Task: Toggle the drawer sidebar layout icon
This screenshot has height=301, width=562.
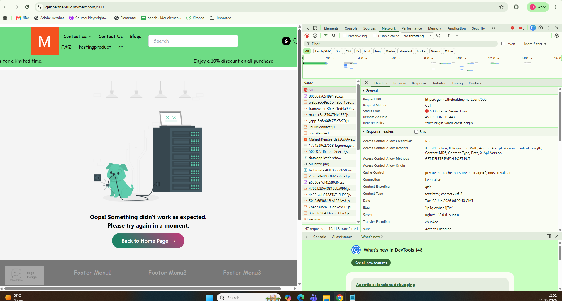Action: tap(549, 236)
